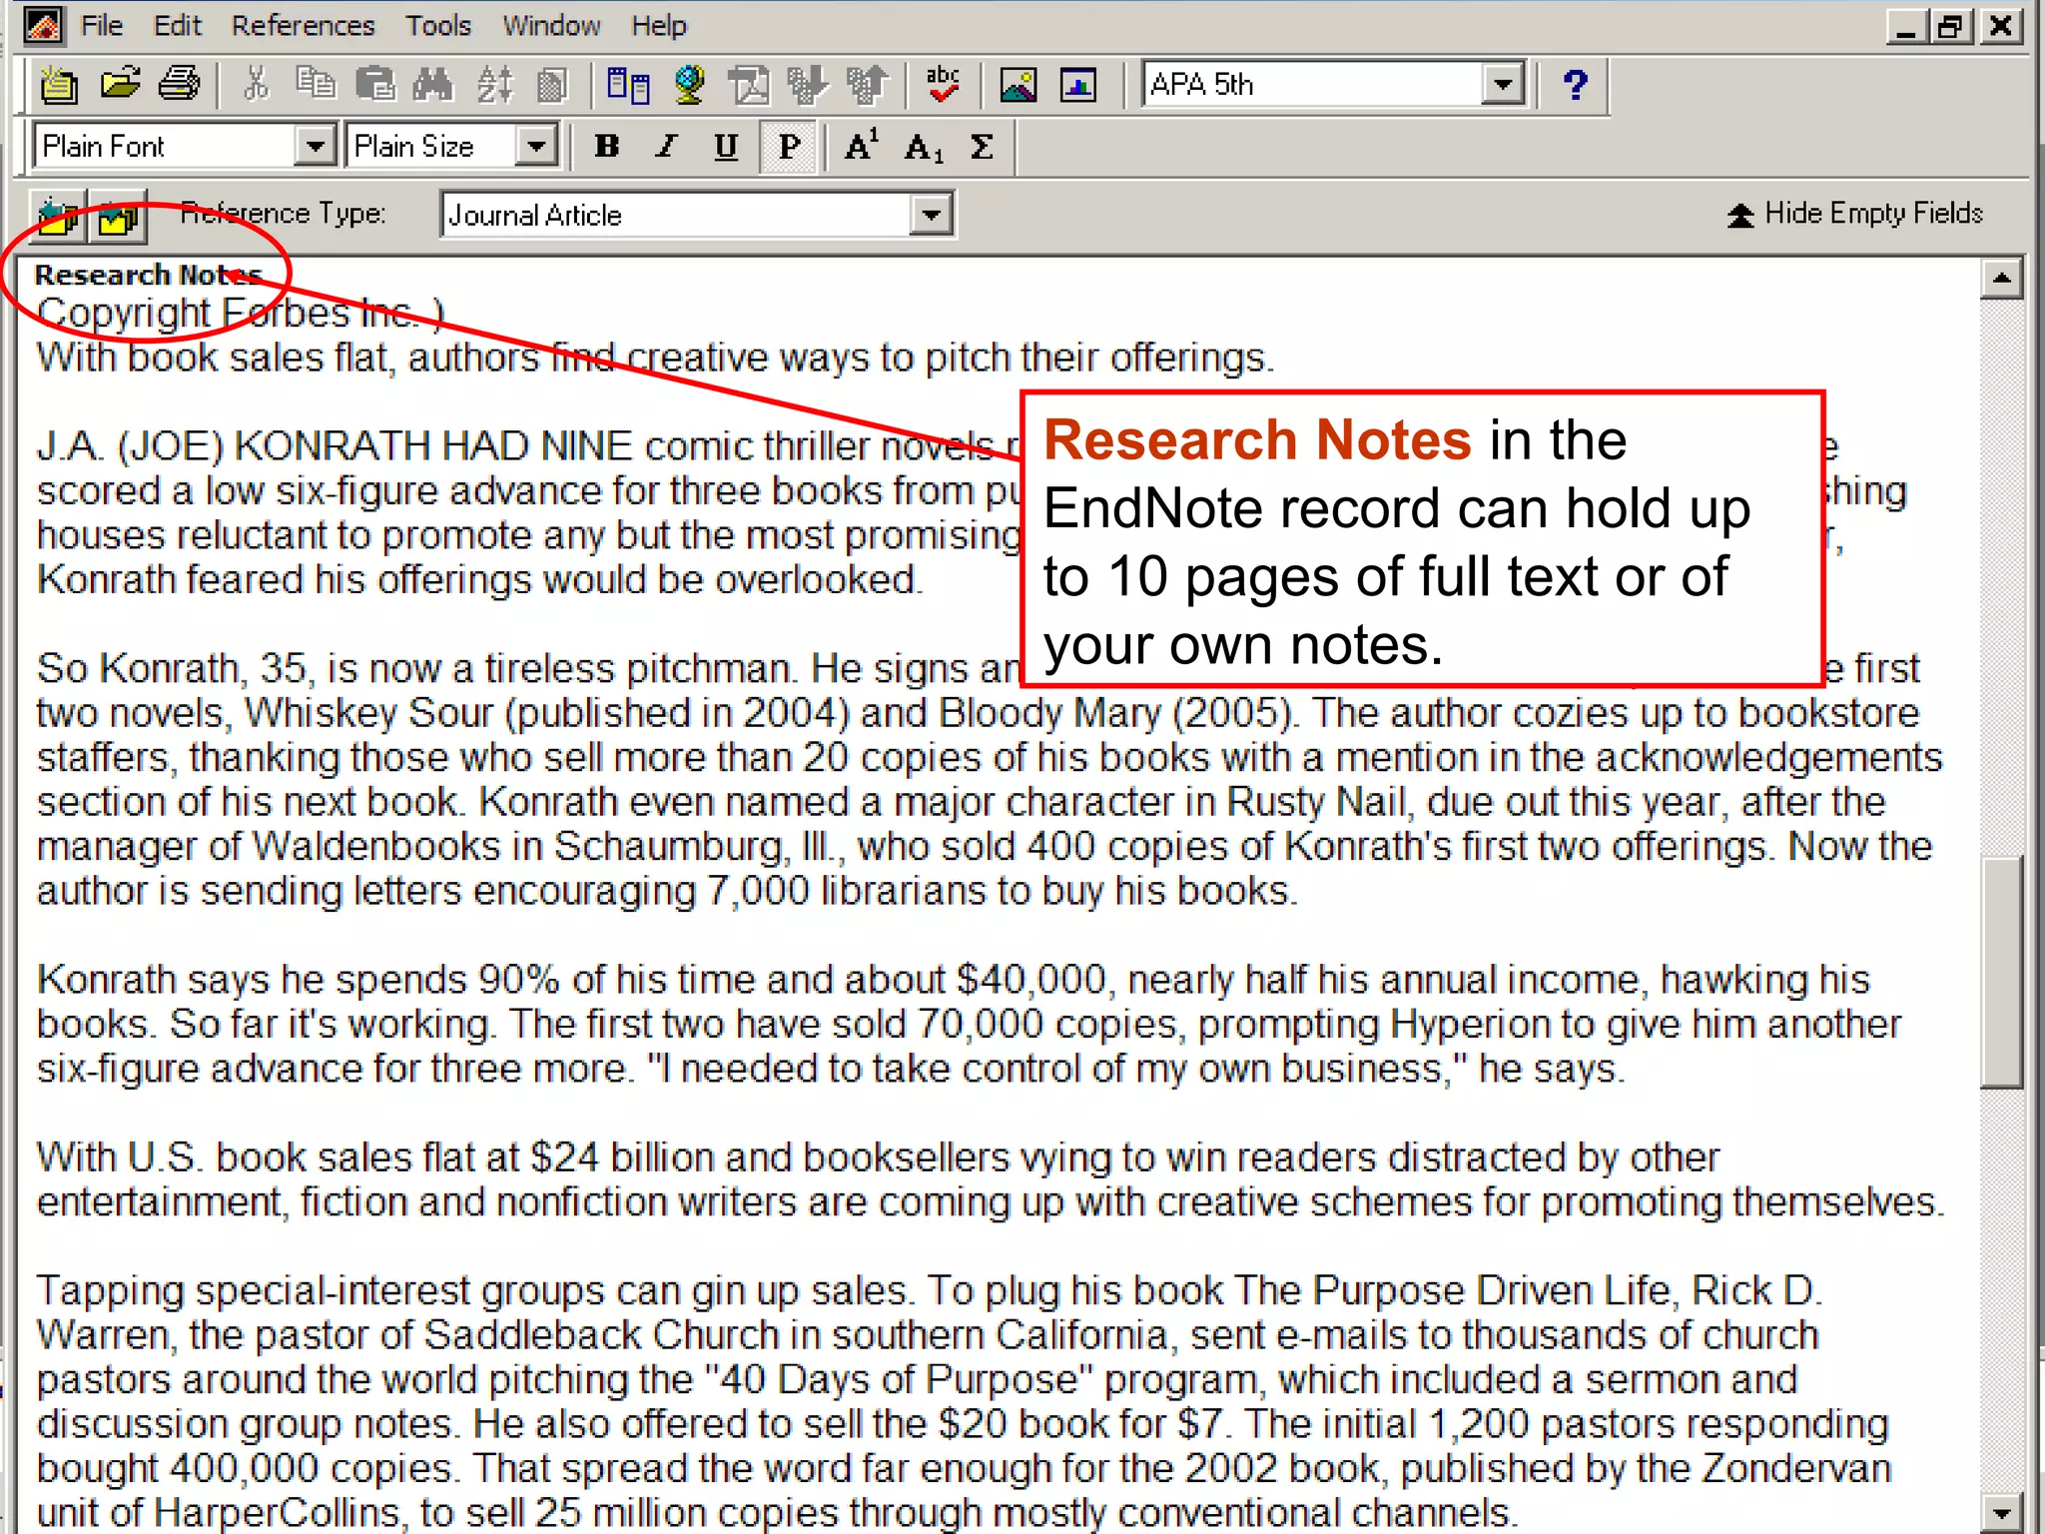
Task: Click the PDF link icon
Action: (749, 85)
